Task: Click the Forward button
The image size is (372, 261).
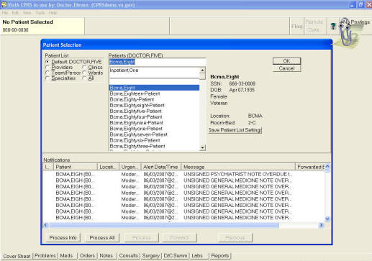Action: [x=179, y=238]
